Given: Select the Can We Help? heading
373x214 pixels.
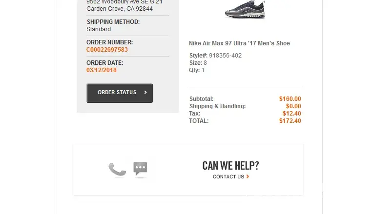Looking at the screenshot, I should [x=230, y=165].
